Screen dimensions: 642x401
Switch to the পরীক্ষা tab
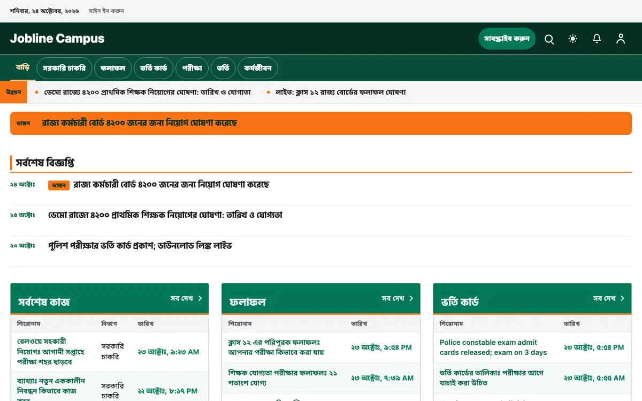tap(192, 68)
